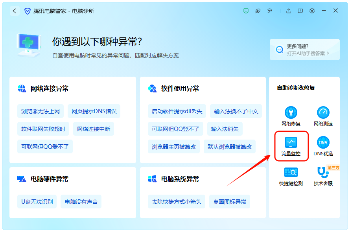Open 技术客服 support
350x232 pixels.
[323, 176]
